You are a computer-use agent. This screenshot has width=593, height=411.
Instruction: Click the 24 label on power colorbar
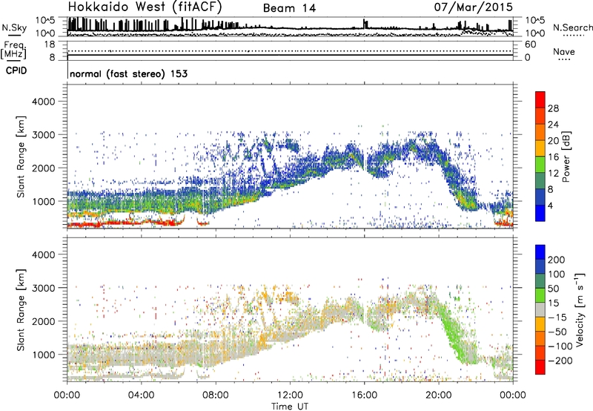tap(553, 125)
